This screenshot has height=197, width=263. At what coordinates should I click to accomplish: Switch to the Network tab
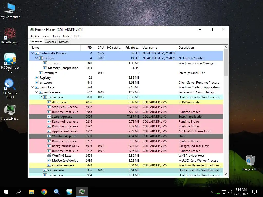64,42
